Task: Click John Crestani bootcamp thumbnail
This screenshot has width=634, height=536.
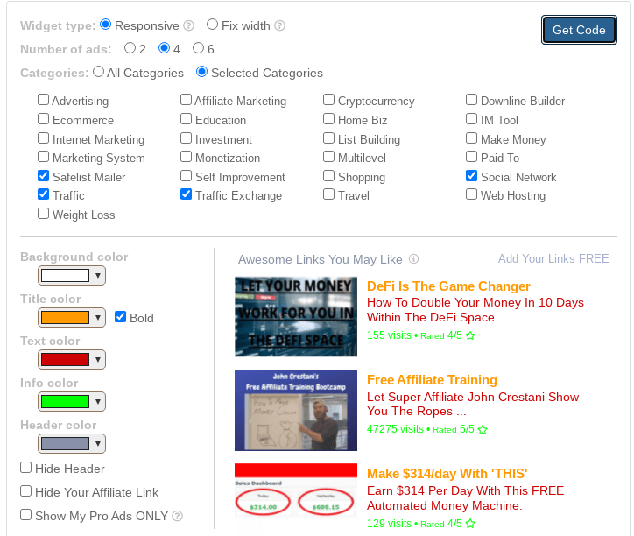Action: click(x=296, y=410)
